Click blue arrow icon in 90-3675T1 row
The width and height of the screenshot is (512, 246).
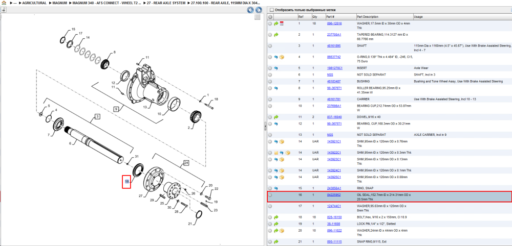pos(276,124)
